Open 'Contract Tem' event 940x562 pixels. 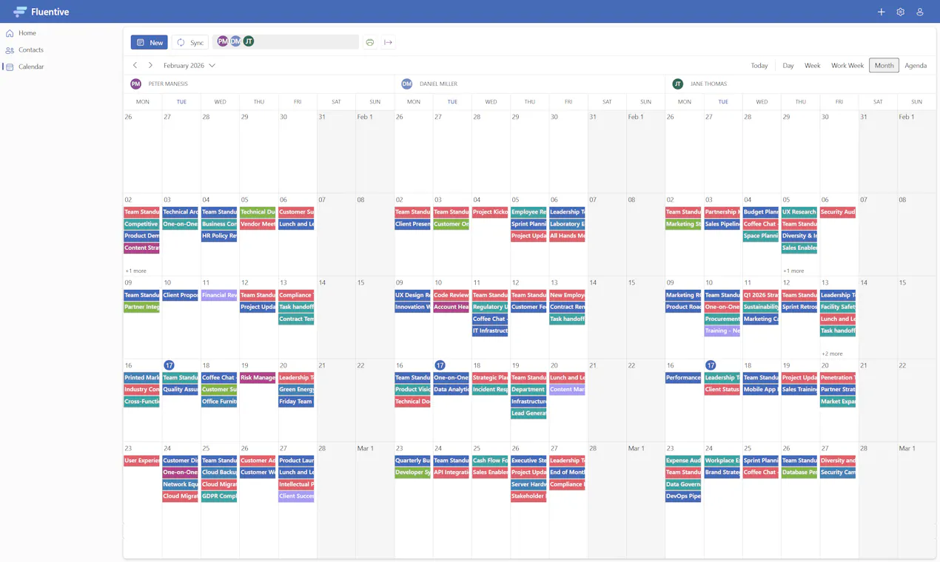(x=296, y=319)
